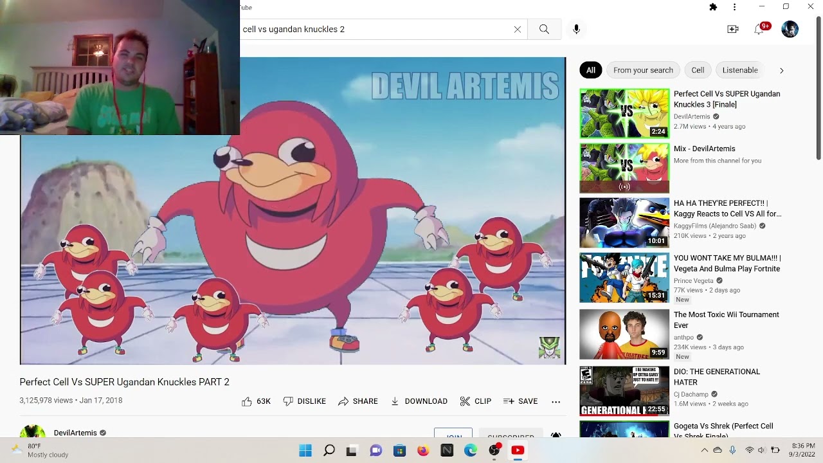Click the title 'The Most Toxic Wii Tournament Ever'
823x463 pixels.
pos(727,320)
